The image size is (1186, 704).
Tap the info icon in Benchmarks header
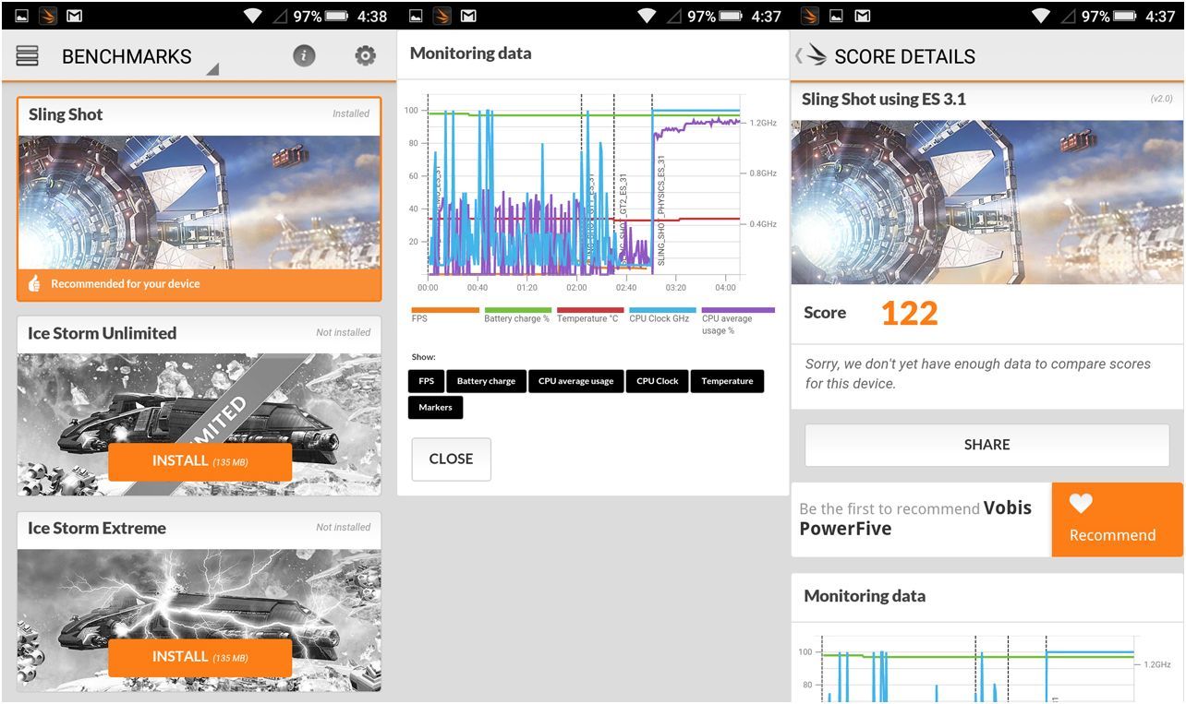pos(304,56)
